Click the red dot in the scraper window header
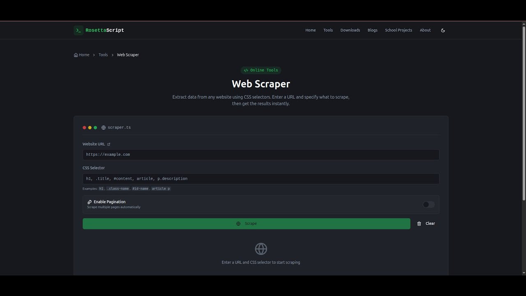526x296 pixels. [84, 127]
